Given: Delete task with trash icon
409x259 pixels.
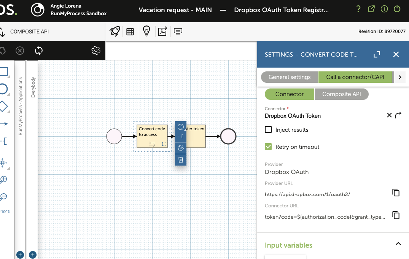Looking at the screenshot, I should pos(180,160).
